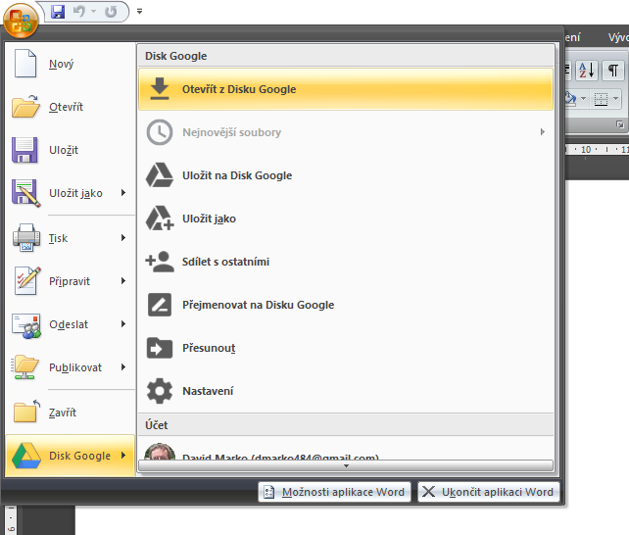Image resolution: width=629 pixels, height=535 pixels.
Task: Click the add person share icon
Action: pyautogui.click(x=160, y=262)
